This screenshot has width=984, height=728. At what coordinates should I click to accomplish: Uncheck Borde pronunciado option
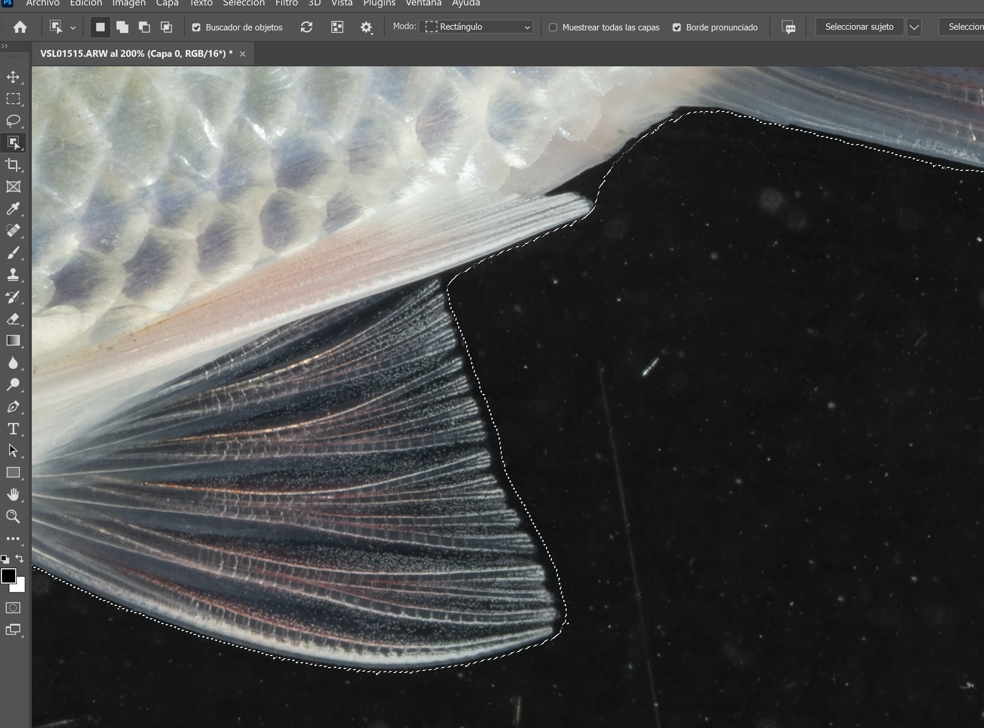677,27
